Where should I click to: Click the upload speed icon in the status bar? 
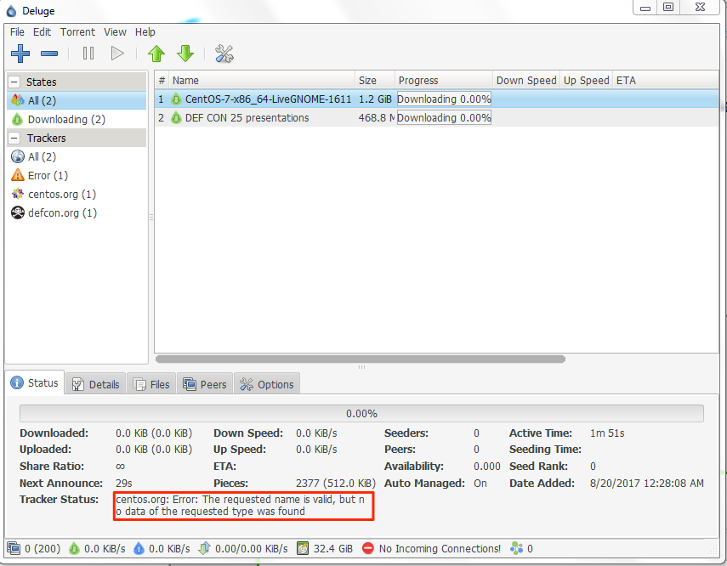[x=139, y=548]
